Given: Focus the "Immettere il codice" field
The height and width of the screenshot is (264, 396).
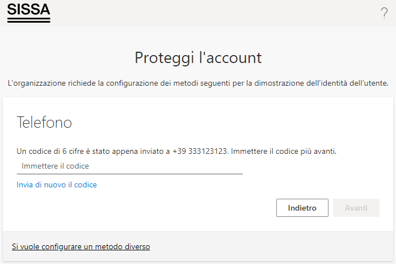Looking at the screenshot, I should (x=130, y=166).
